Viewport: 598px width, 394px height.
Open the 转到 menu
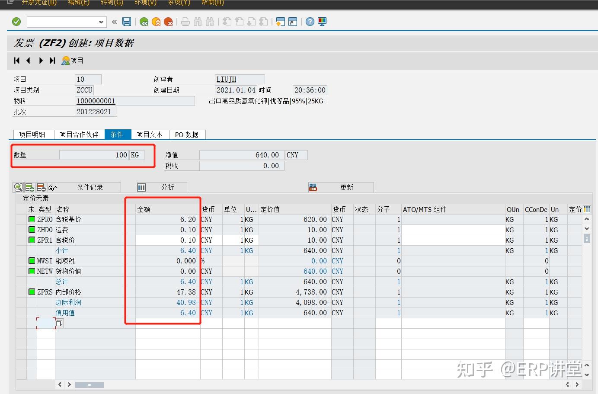click(x=112, y=3)
